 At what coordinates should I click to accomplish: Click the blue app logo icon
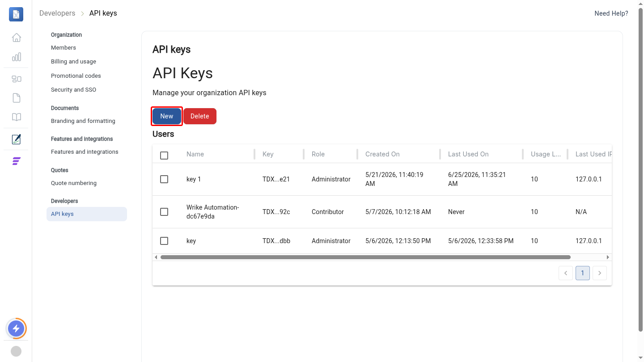pos(16,14)
